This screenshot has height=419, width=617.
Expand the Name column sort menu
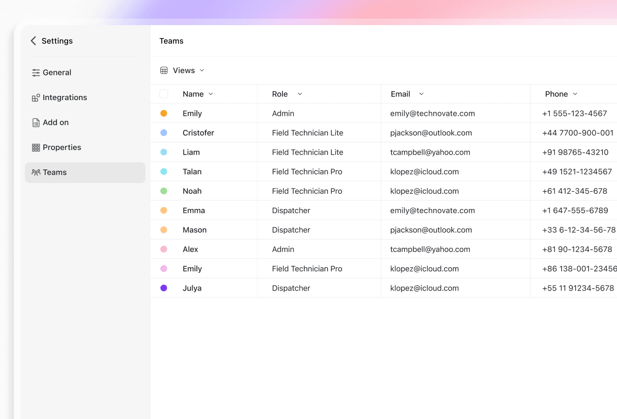[211, 94]
